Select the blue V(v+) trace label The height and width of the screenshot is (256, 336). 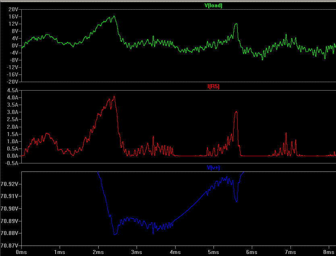click(x=214, y=167)
